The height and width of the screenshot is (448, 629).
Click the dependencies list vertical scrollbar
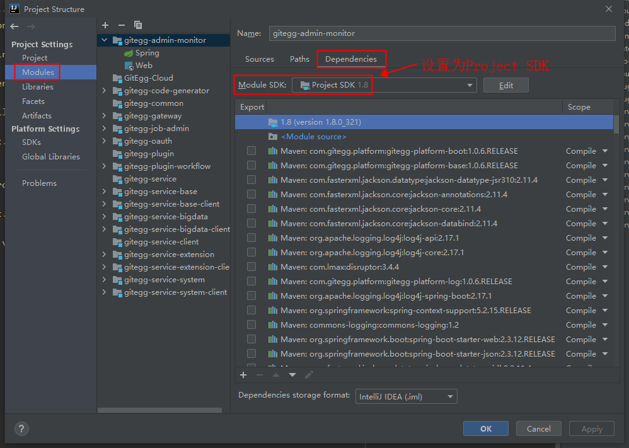click(616, 124)
